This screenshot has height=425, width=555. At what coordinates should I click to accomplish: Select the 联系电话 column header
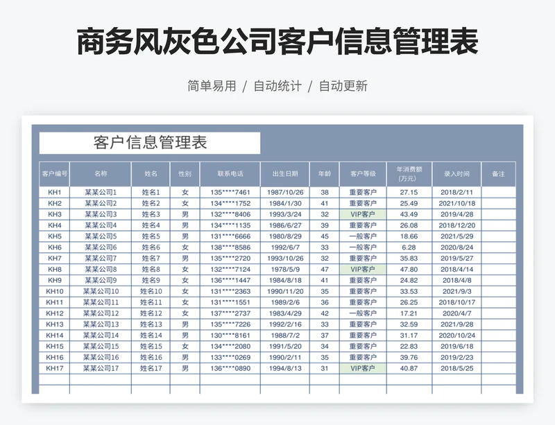tap(230, 174)
